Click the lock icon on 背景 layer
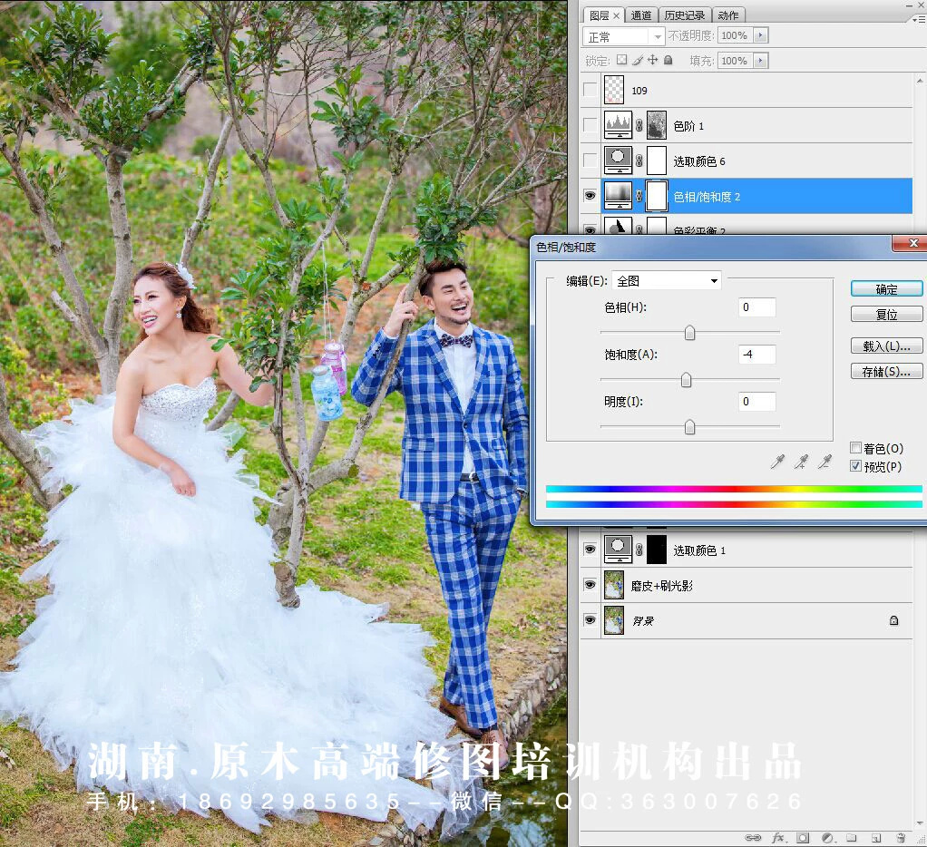 (894, 620)
